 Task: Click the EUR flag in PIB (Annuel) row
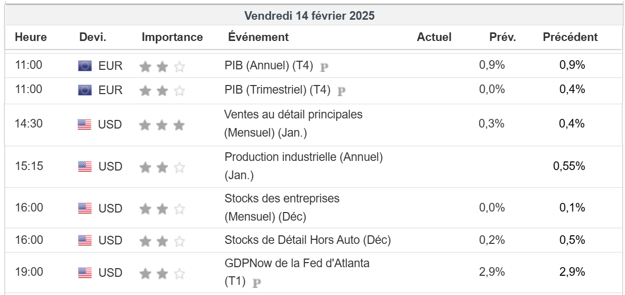pyautogui.click(x=85, y=66)
